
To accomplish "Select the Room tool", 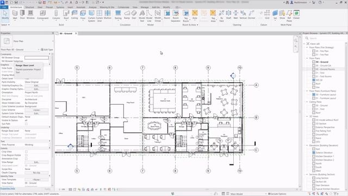I will (x=167, y=15).
